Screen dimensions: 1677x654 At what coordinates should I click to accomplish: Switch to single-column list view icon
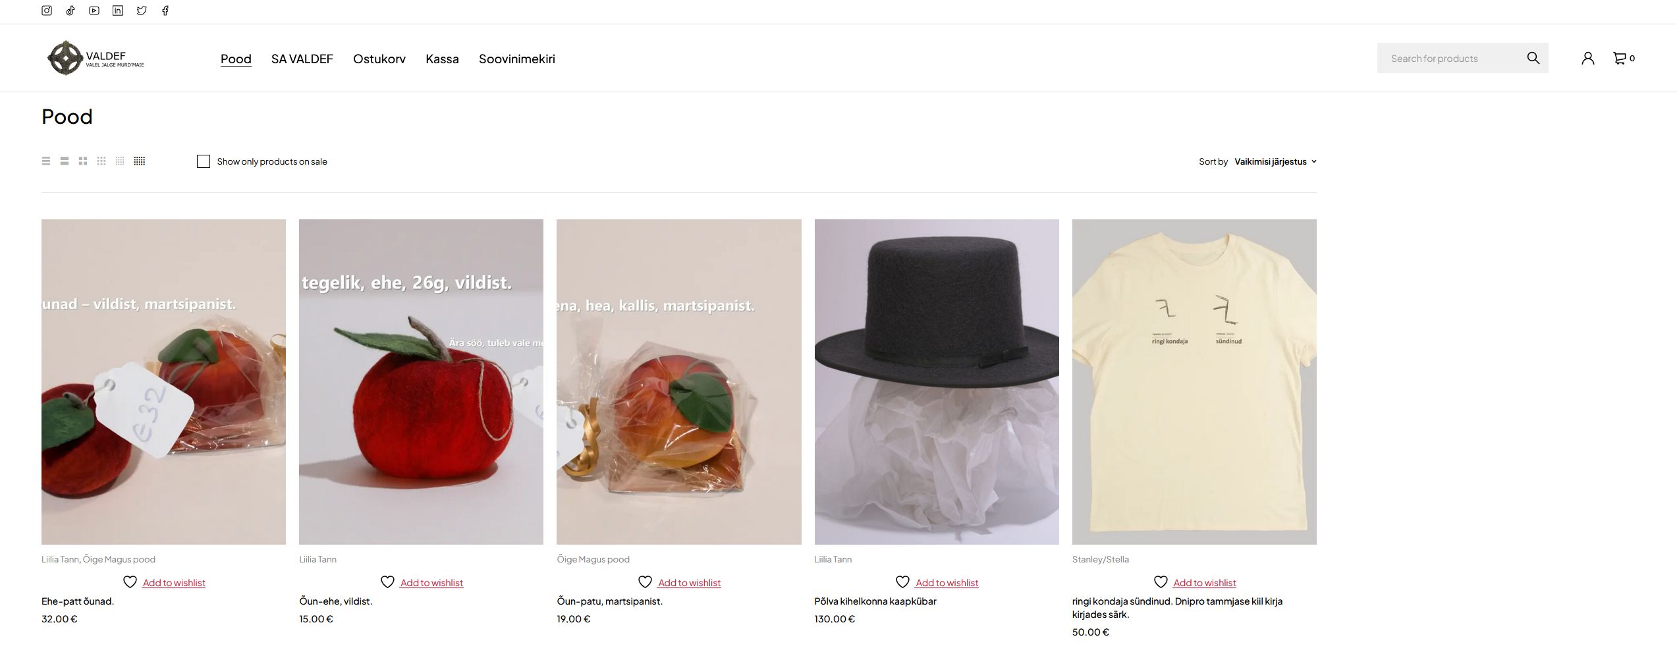[46, 161]
